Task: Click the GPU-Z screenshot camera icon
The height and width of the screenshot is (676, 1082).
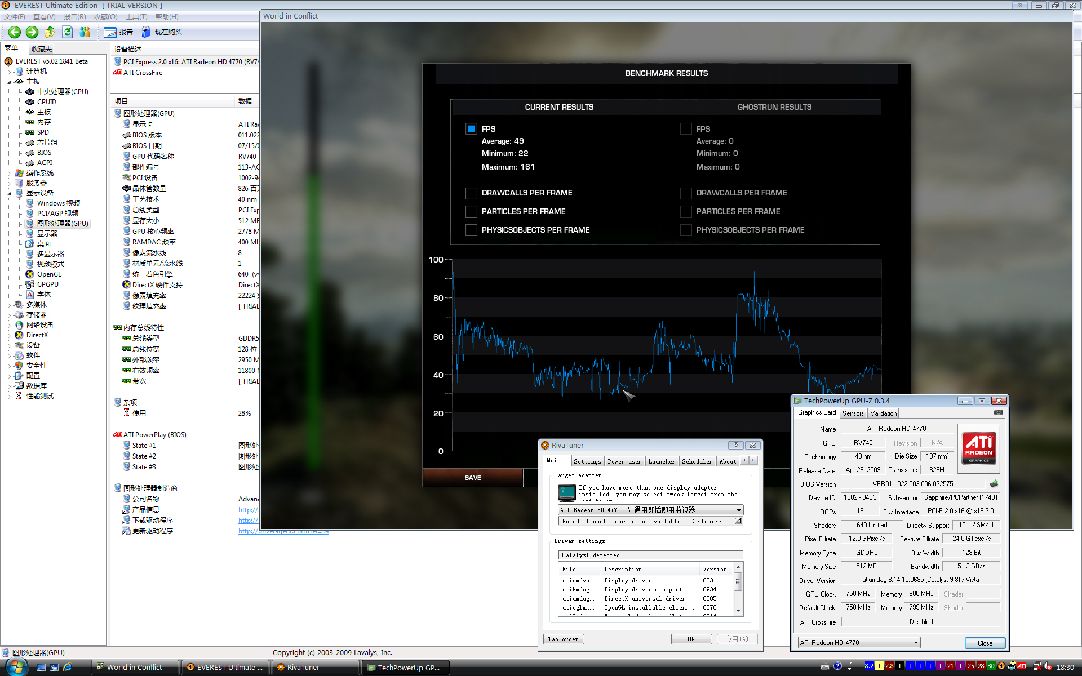Action: coord(998,412)
